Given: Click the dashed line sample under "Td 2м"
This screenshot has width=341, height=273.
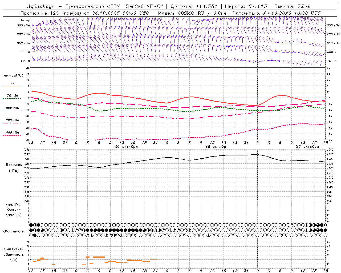Looking at the screenshot, I should point(12,98).
